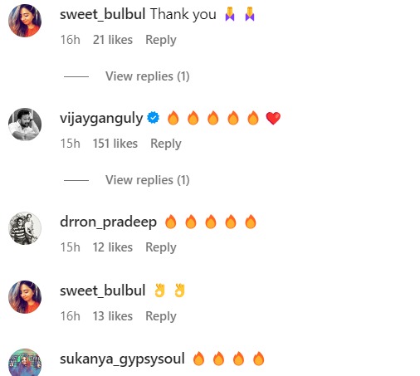Reply to vijayganguly's comment
The image size is (420, 376).
click(166, 144)
